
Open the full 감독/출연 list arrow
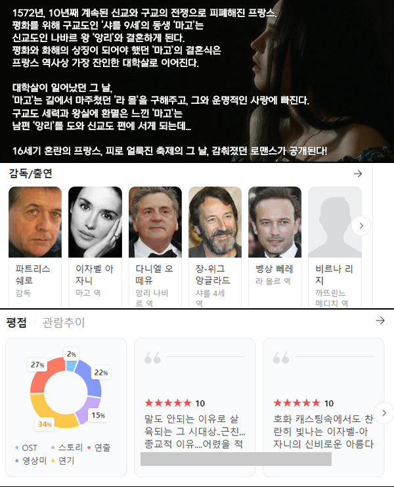coord(358,174)
